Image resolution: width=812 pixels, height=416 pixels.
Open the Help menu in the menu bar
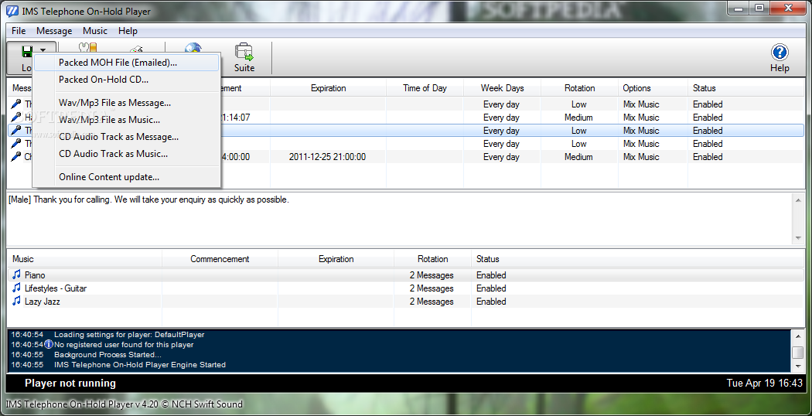pyautogui.click(x=128, y=31)
